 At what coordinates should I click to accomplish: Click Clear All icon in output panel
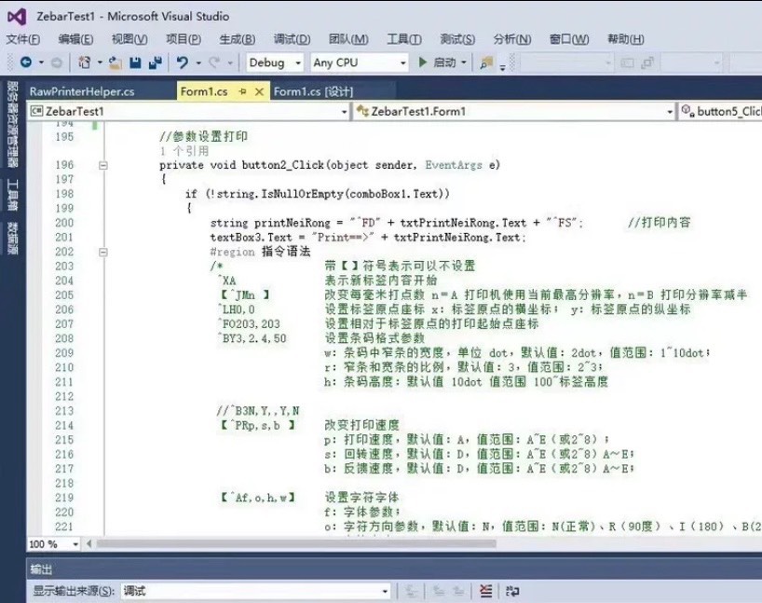coord(485,591)
